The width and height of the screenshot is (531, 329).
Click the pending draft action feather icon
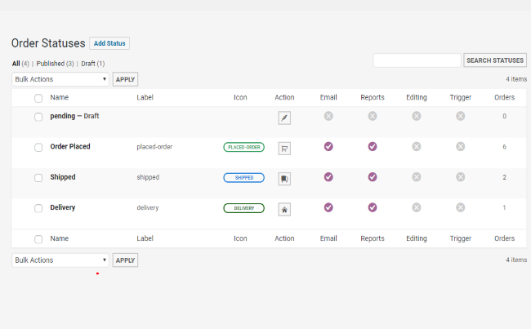(284, 118)
